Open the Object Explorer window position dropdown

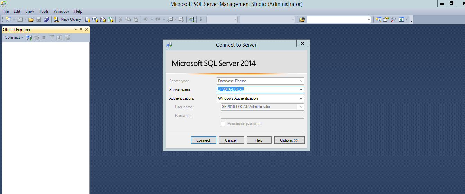click(x=75, y=30)
